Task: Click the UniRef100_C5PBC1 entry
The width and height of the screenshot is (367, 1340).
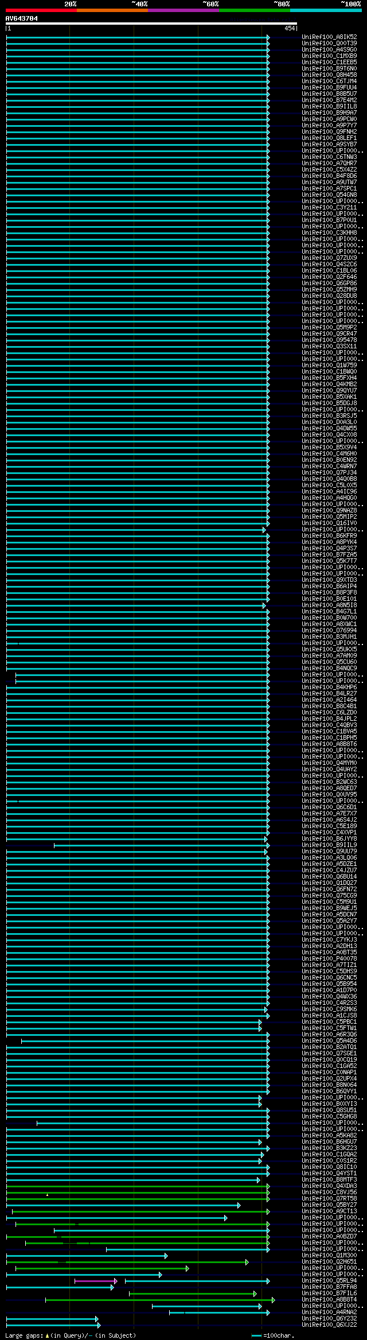Action: [x=329, y=1022]
